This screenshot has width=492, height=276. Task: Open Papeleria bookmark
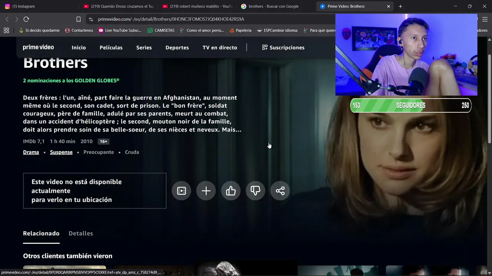(240, 30)
